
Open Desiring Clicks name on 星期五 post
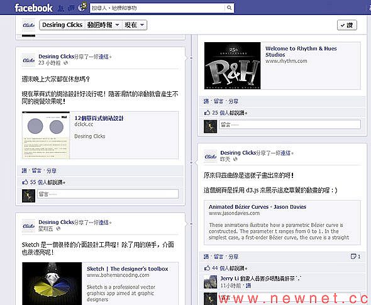pyautogui.click(x=57, y=222)
